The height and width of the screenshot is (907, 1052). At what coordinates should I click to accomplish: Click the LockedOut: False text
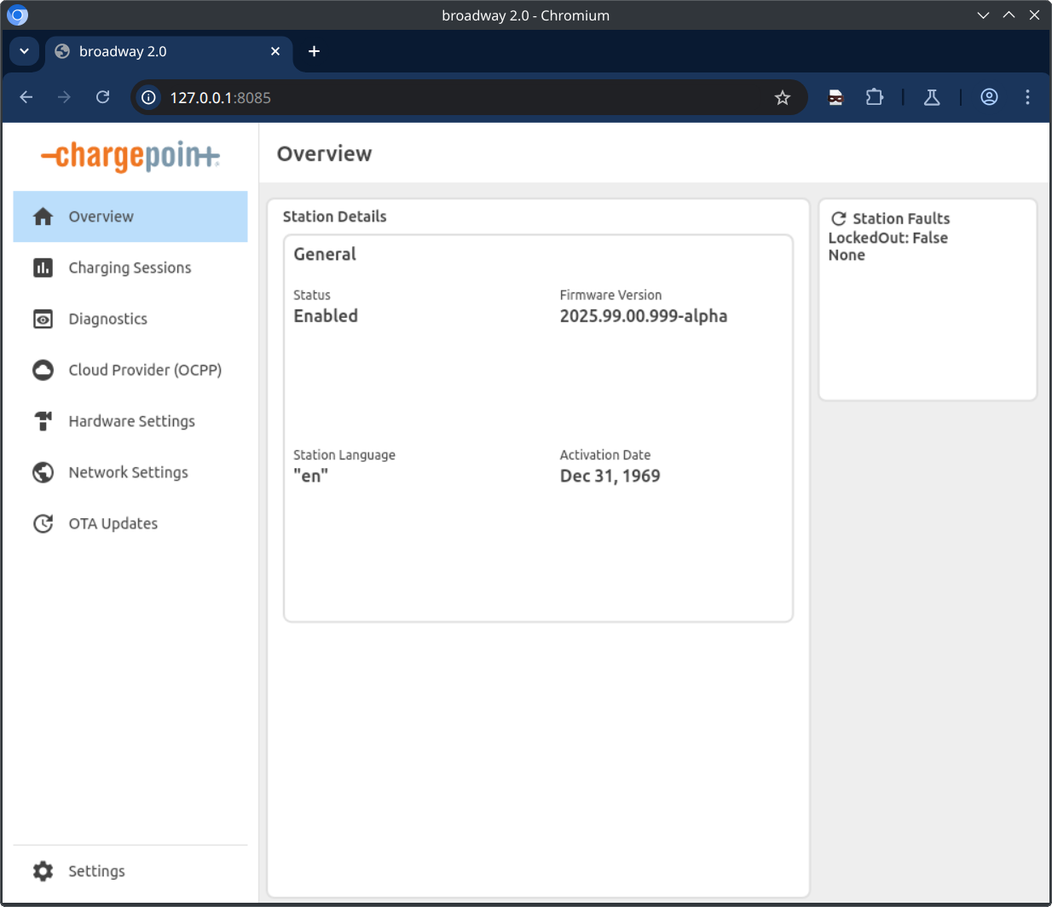tap(887, 238)
